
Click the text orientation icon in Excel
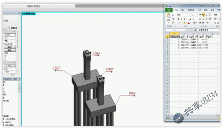208,23
